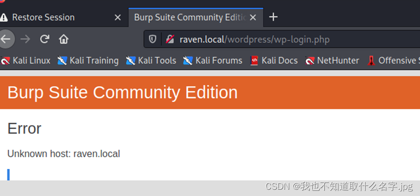Screen dimensions: 420x196
Task: Open the Kali Tools bookmark
Action: click(x=151, y=60)
